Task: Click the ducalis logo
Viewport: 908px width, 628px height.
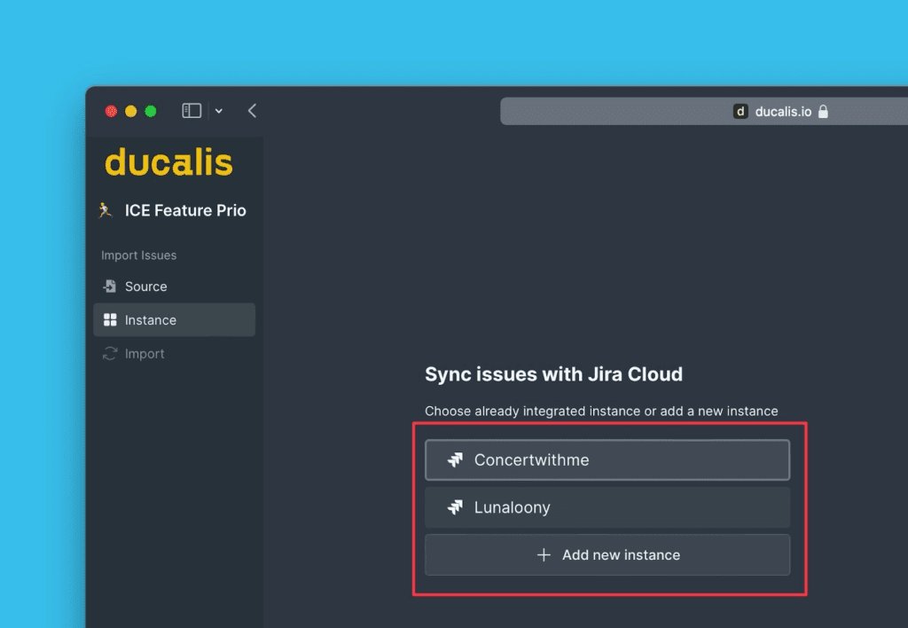Action: (168, 162)
